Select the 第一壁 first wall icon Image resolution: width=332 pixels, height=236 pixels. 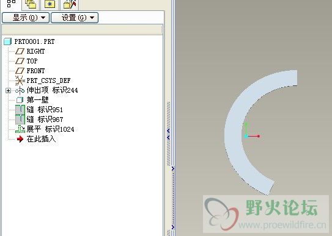[x=20, y=100]
